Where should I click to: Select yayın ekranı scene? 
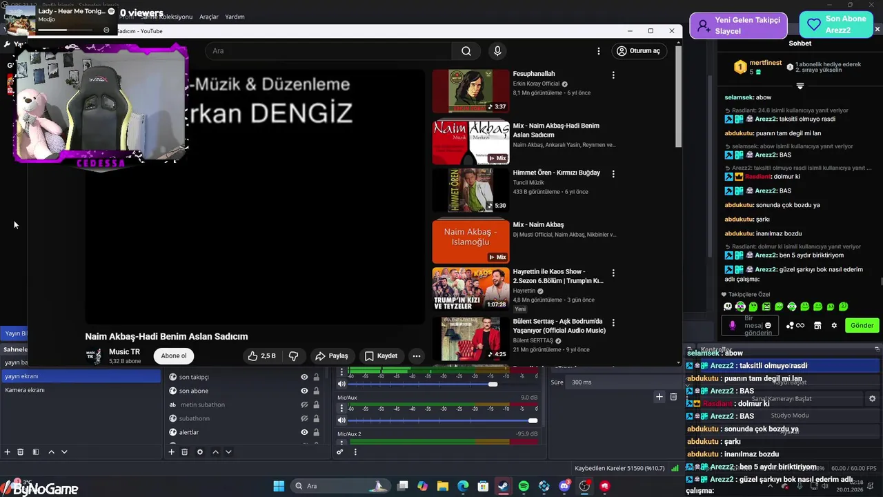81,376
